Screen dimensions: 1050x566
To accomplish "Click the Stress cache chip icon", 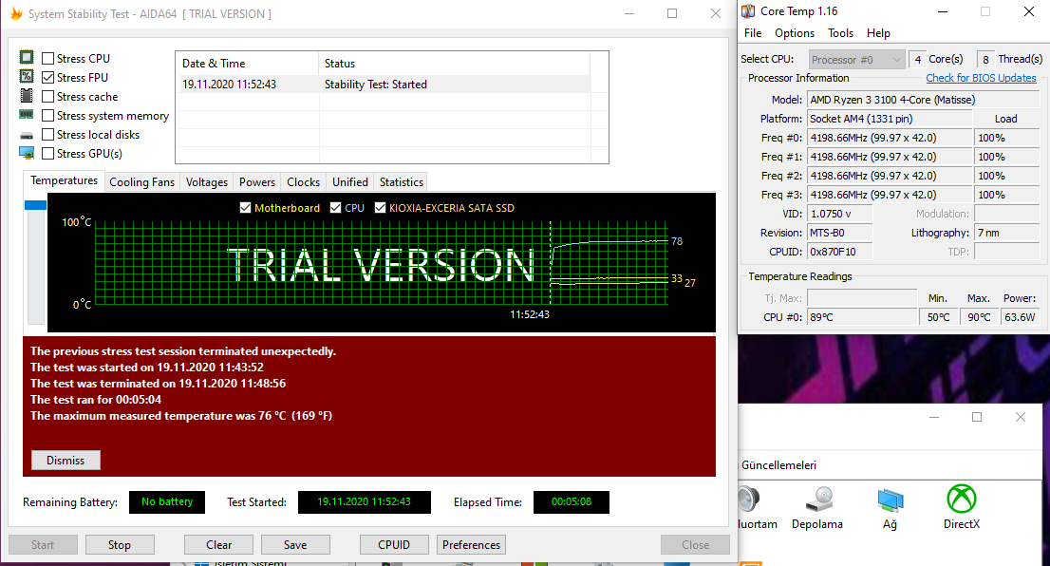I will coord(27,95).
